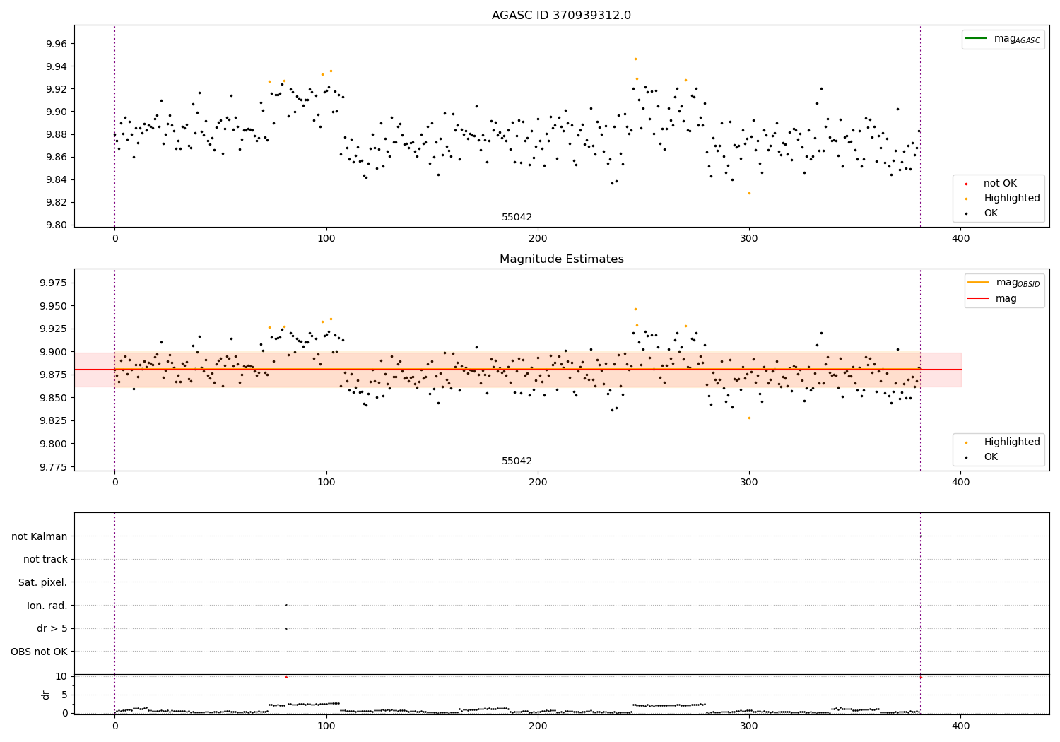Click the black dot on the dr > 5 row
Viewport: 1060px width, 742px height.
[x=286, y=628]
